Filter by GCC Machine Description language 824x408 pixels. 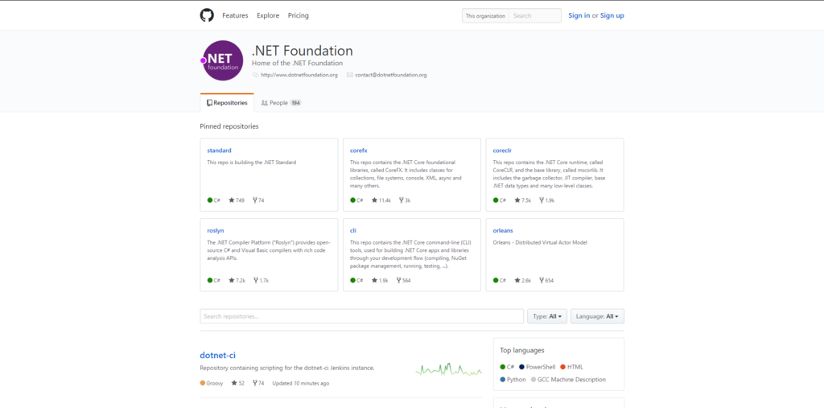pyautogui.click(x=568, y=380)
